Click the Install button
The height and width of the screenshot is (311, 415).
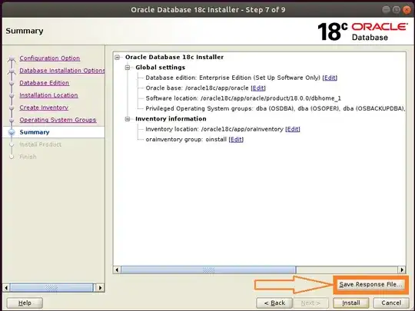[351, 303]
